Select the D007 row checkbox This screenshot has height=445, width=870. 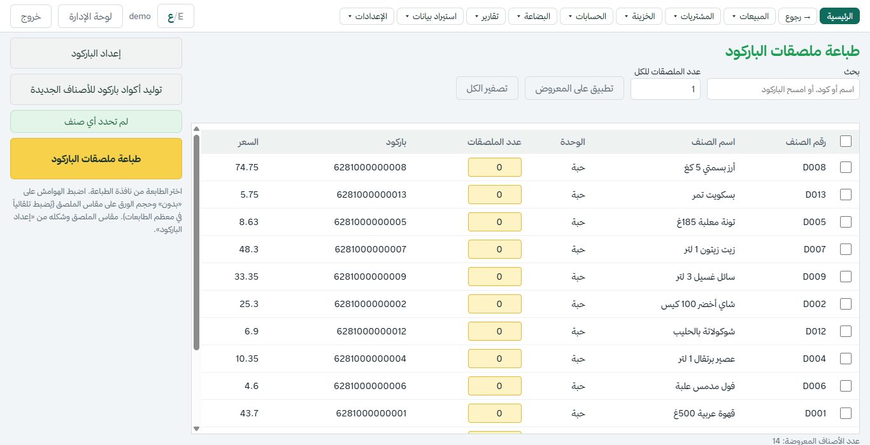coord(846,249)
